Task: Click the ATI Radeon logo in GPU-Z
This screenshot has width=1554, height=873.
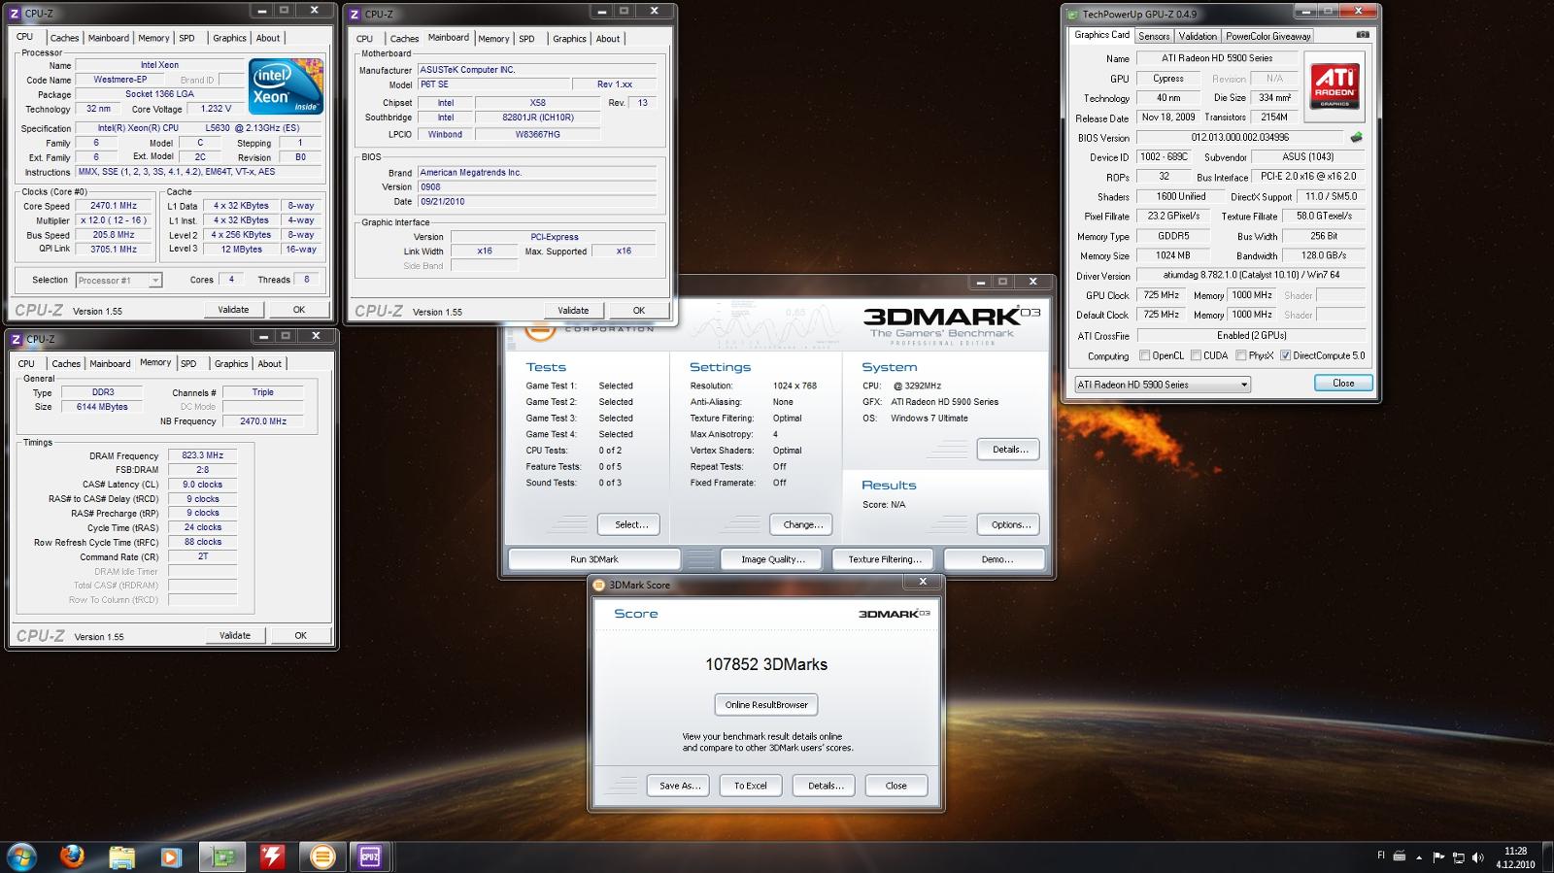Action: [x=1334, y=86]
